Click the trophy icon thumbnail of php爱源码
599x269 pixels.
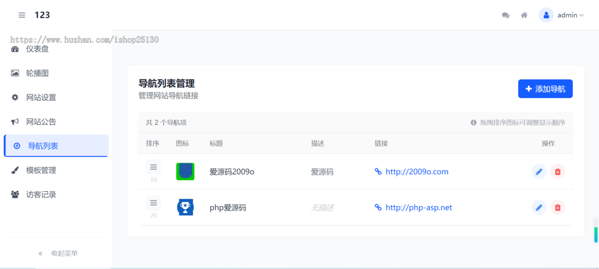point(185,207)
